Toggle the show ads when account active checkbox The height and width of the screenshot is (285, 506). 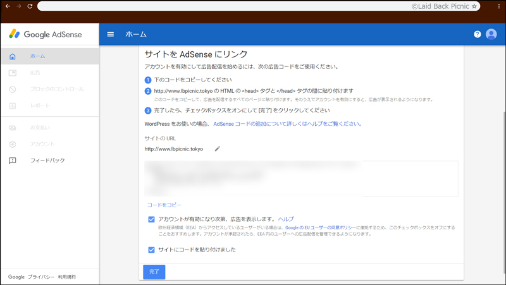[151, 219]
